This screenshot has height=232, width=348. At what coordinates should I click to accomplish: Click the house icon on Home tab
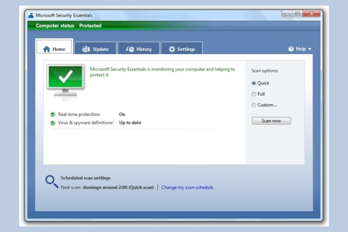coord(47,49)
